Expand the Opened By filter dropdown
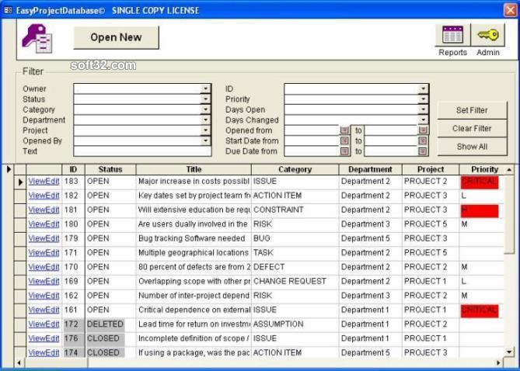Viewport: 520px width, 371px height. pyautogui.click(x=206, y=140)
